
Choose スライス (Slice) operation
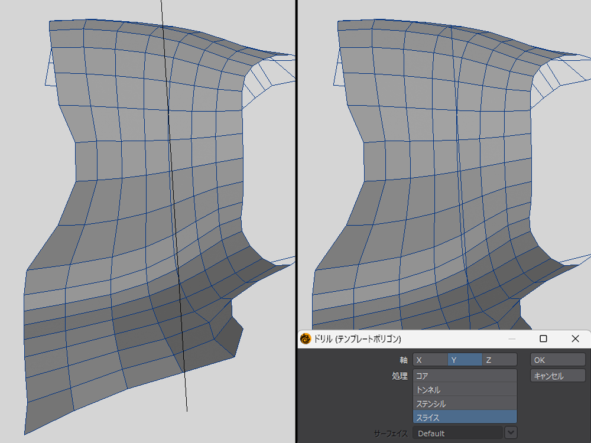[x=465, y=418]
